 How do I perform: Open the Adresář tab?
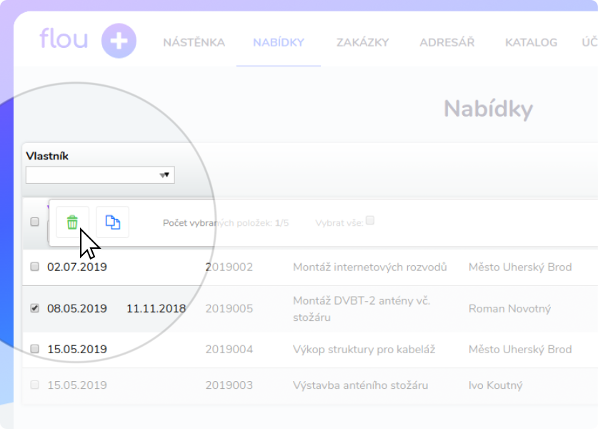click(447, 42)
